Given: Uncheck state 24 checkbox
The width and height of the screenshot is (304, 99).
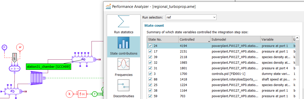Looking at the screenshot, I should tap(150, 46).
